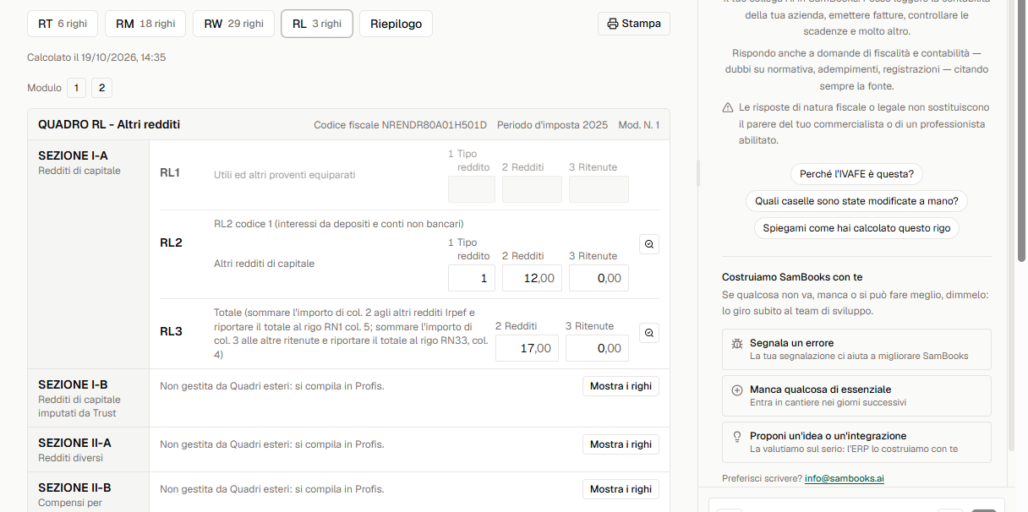The image size is (1028, 512).
Task: Select Modulo 1
Action: click(x=77, y=88)
